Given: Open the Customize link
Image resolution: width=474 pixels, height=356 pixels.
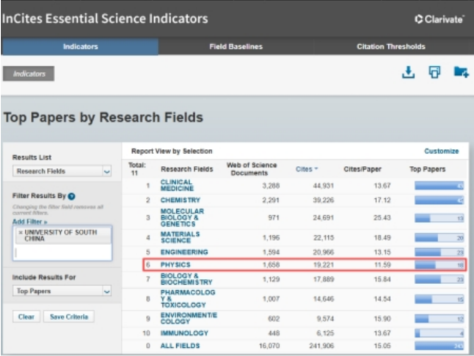Looking at the screenshot, I should (442, 151).
